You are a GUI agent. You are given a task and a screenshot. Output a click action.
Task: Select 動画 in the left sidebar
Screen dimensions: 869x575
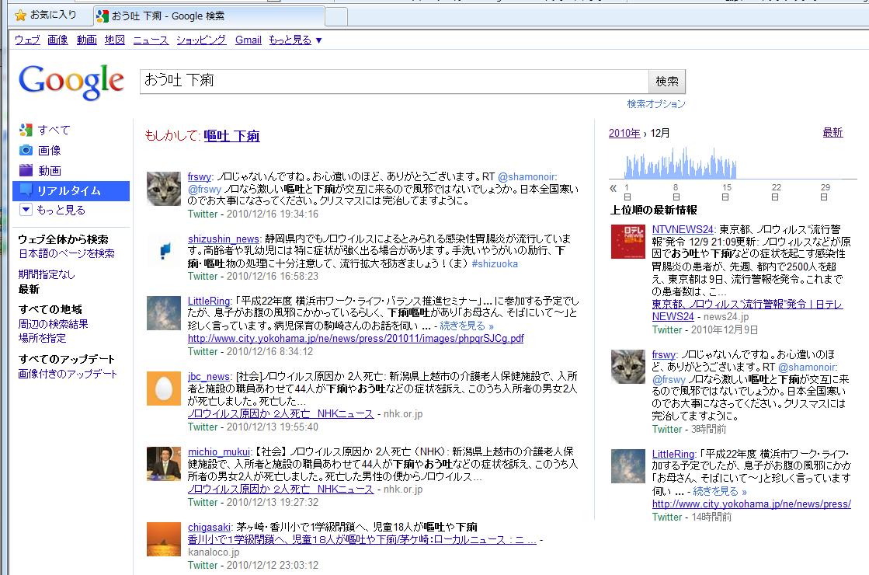click(x=50, y=171)
